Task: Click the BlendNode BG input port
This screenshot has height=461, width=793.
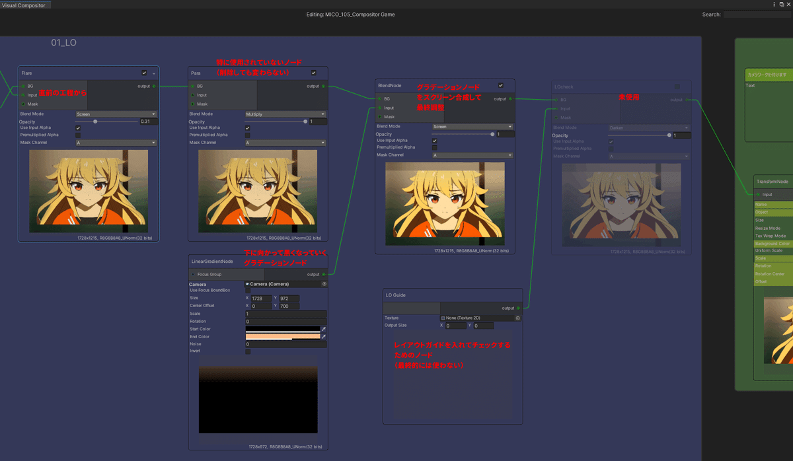Action: click(380, 98)
